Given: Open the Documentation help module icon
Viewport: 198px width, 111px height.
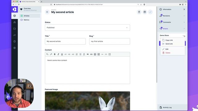Looking at the screenshot, I should [15, 41].
